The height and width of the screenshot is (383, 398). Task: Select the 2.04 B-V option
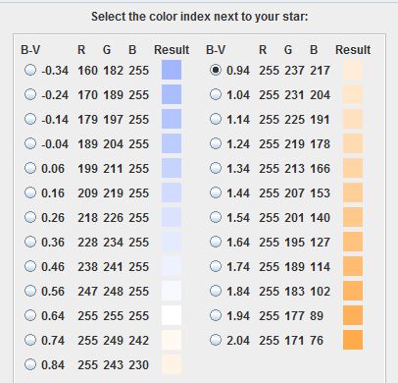[x=216, y=340]
